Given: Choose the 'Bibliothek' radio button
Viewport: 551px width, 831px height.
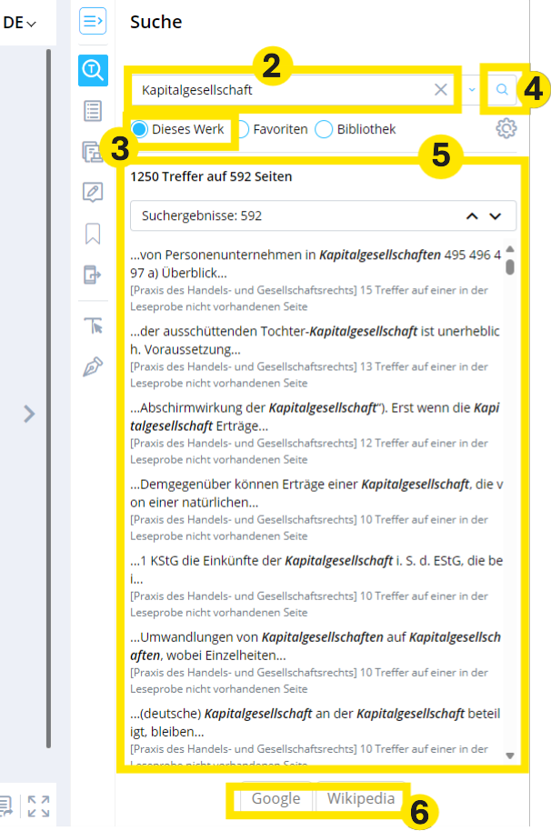Looking at the screenshot, I should (x=324, y=129).
